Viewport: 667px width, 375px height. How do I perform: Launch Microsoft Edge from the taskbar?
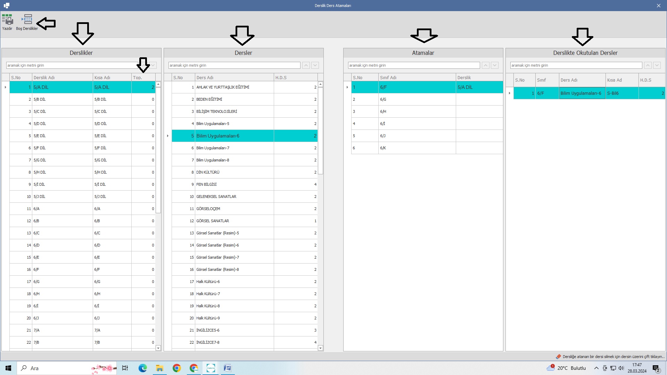pyautogui.click(x=142, y=368)
